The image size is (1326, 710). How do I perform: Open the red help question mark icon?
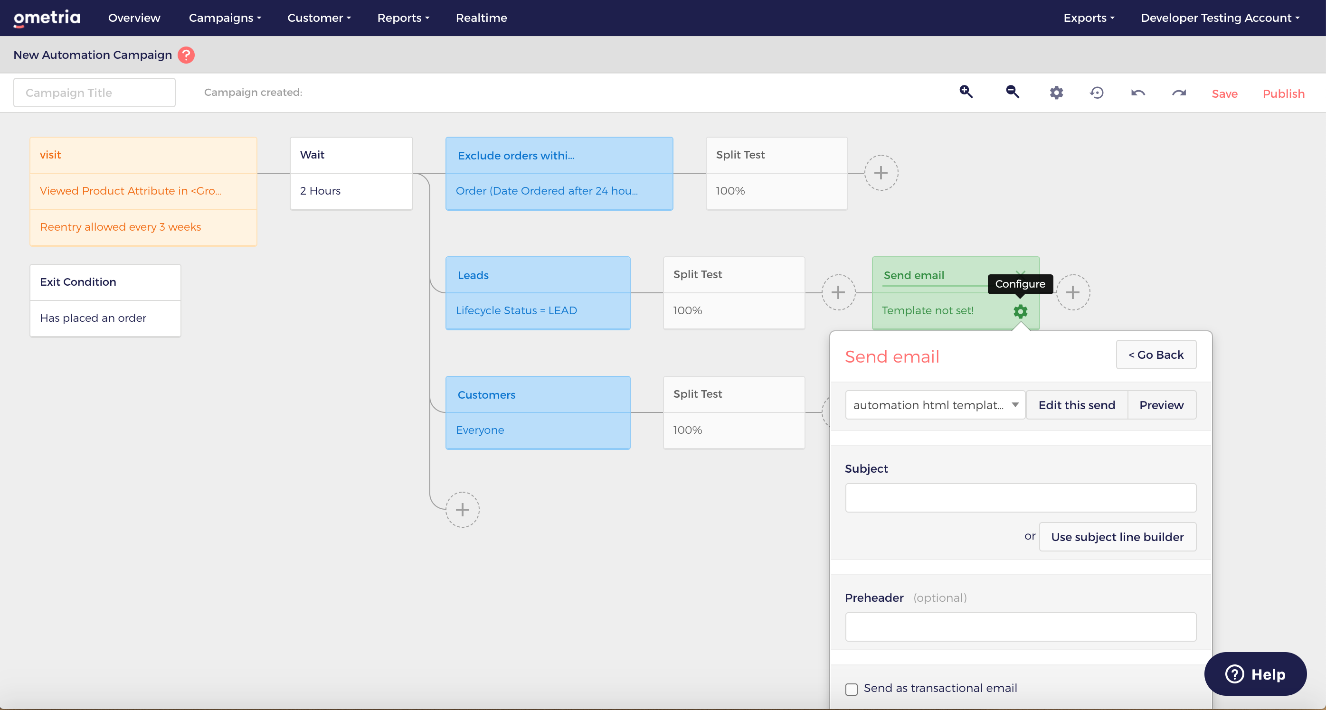tap(186, 55)
